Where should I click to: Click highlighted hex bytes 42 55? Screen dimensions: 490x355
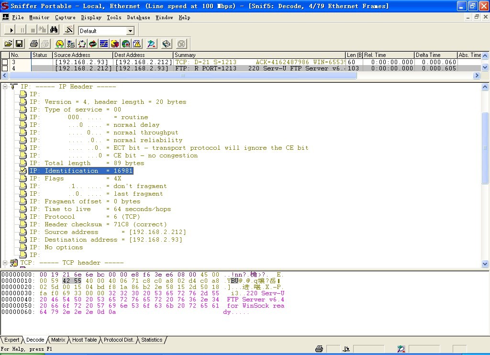[72, 281]
